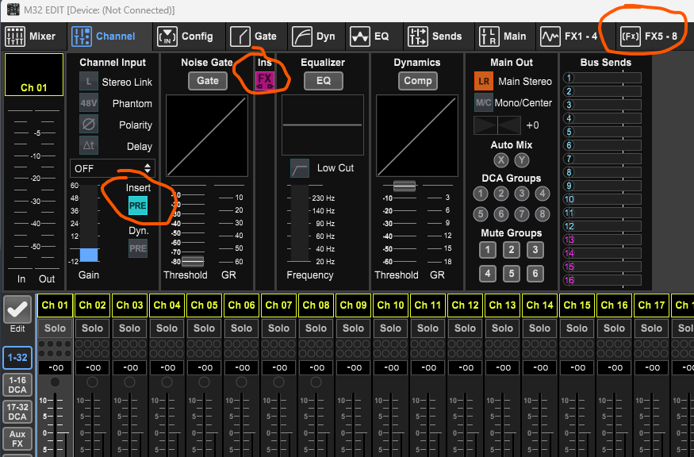Open the OFF source dropdown
This screenshot has width=694, height=457.
[112, 168]
